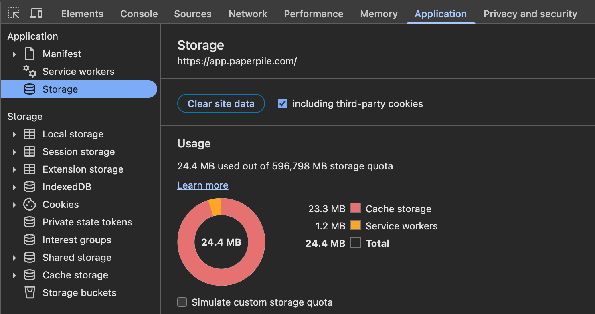This screenshot has width=595, height=314.
Task: Toggle the device toolbar icon
Action: [36, 14]
